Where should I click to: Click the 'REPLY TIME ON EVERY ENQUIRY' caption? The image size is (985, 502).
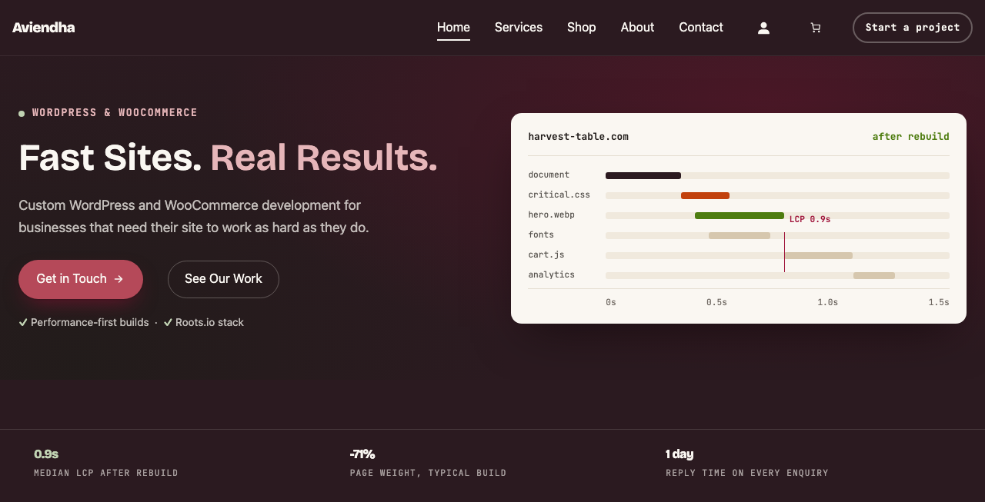747,473
